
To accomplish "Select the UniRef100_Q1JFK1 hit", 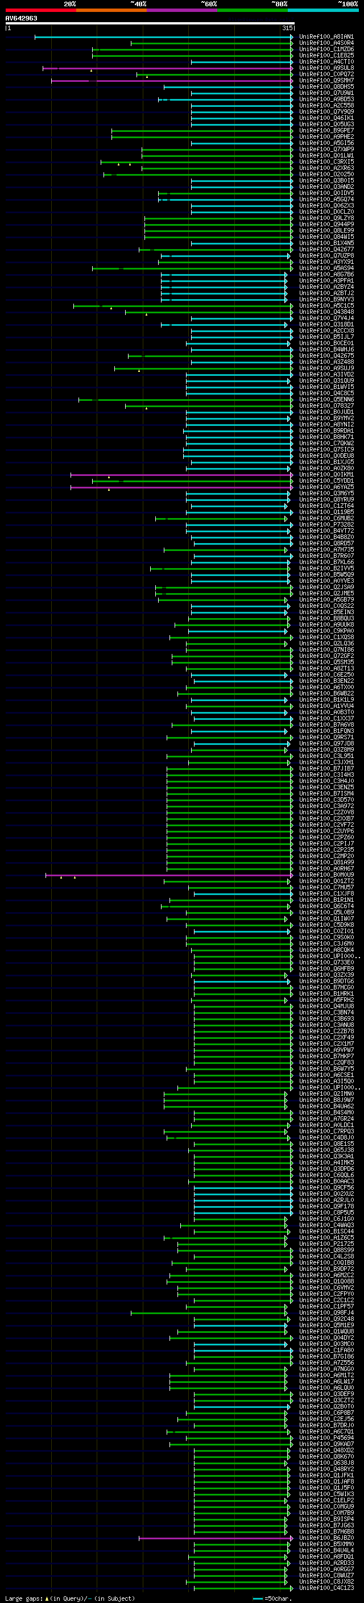I will [326, 1475].
